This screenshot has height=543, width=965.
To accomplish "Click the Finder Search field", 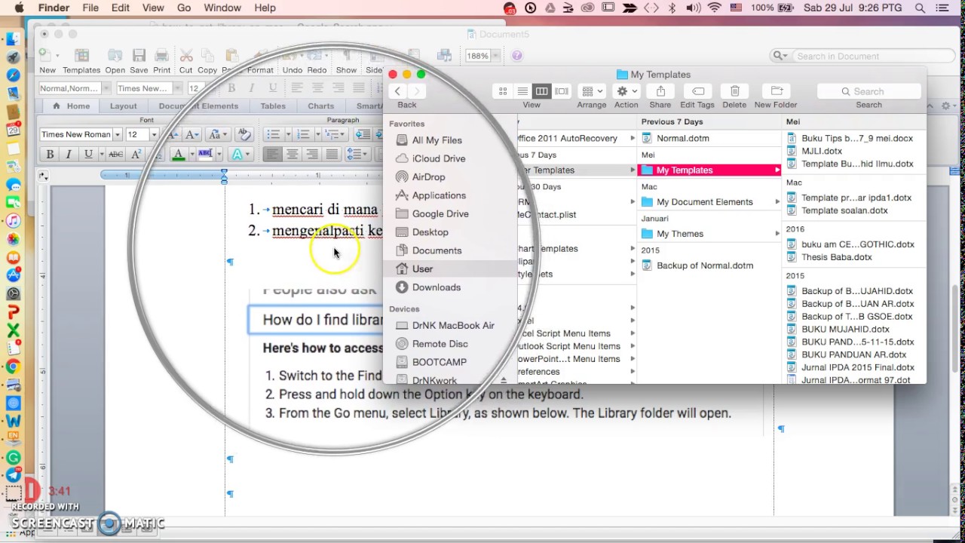I will [x=868, y=91].
